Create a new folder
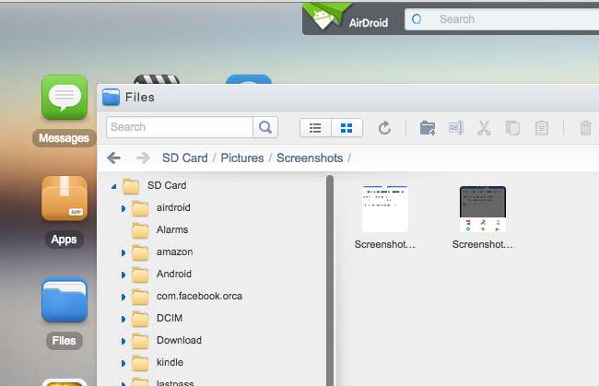Screen dimensions: 599x386 click(x=427, y=128)
